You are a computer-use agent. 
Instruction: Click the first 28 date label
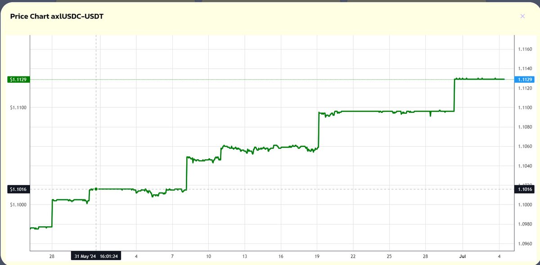pos(51,256)
